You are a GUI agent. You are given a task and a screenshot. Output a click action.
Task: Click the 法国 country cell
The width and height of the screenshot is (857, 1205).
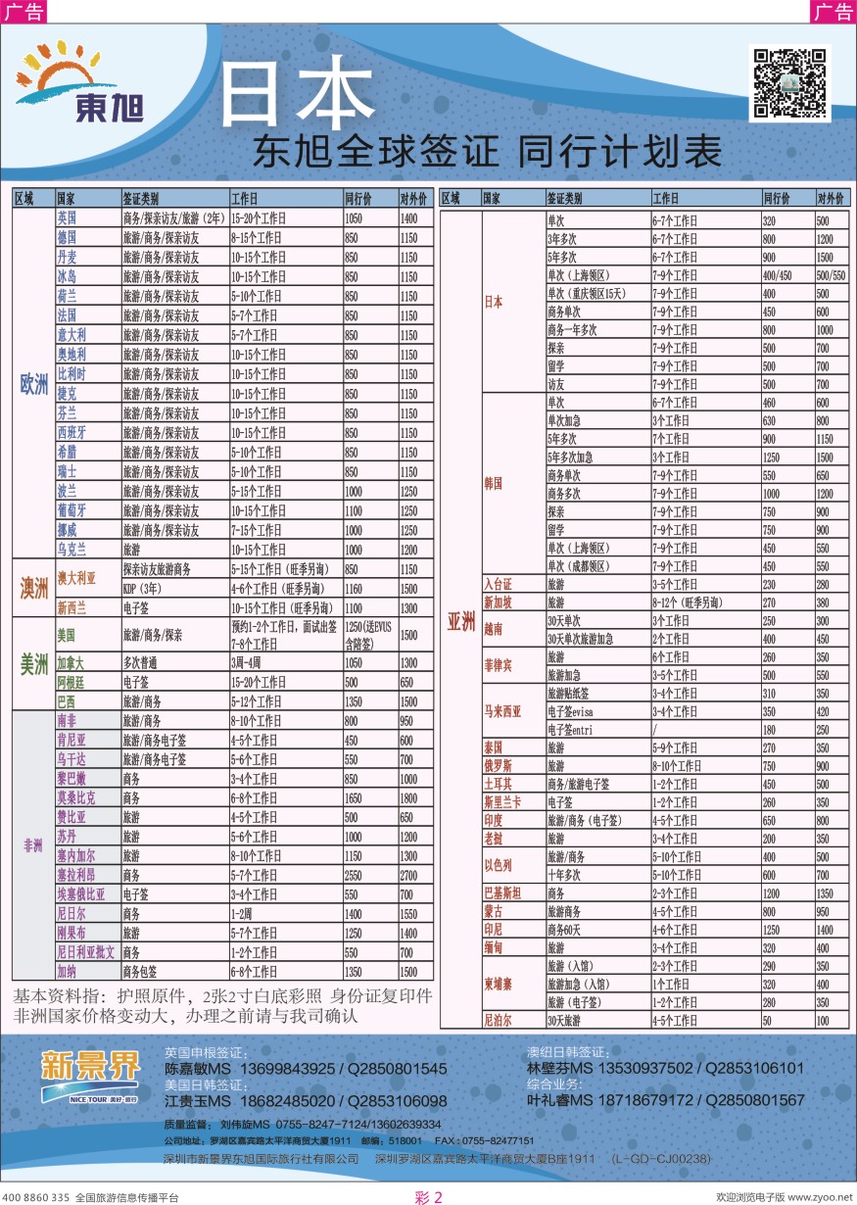tap(87, 315)
